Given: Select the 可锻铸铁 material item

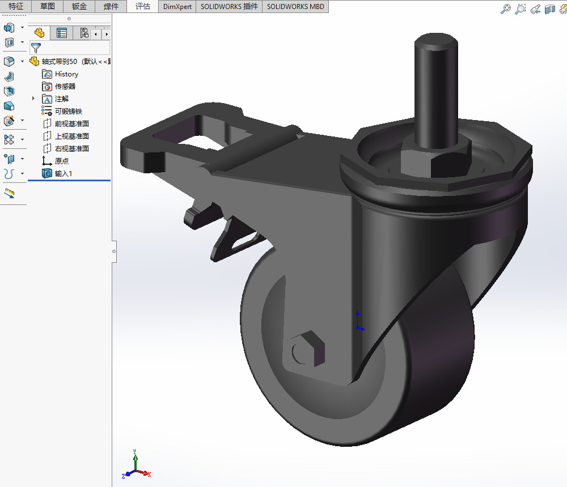Looking at the screenshot, I should [62, 111].
